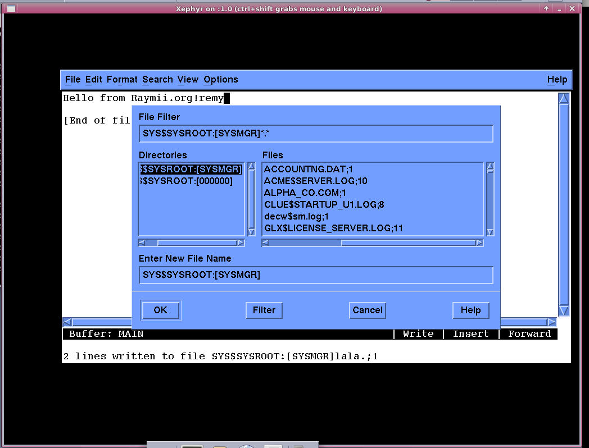Open the Help menu in menu bar

coord(557,80)
